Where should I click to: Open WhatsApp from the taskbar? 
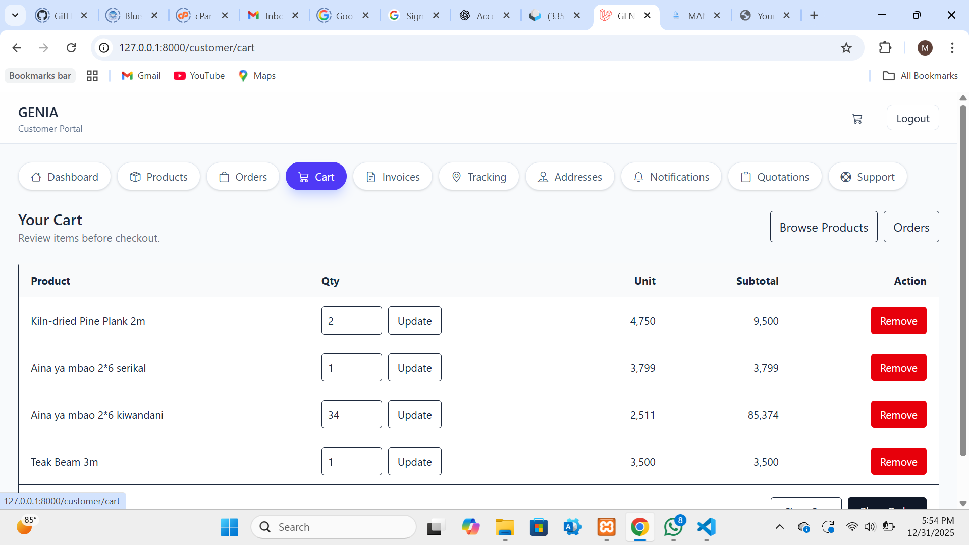click(x=673, y=527)
